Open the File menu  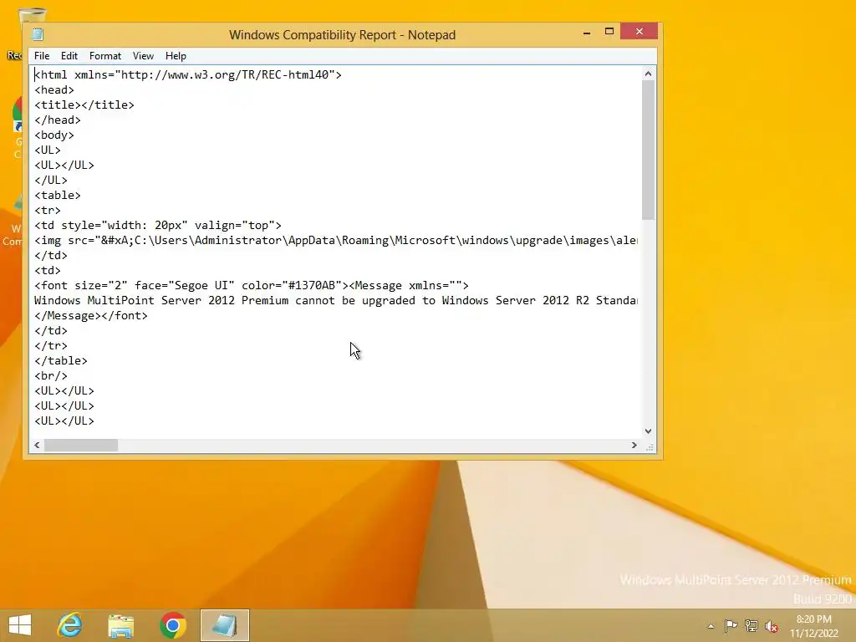click(x=42, y=56)
